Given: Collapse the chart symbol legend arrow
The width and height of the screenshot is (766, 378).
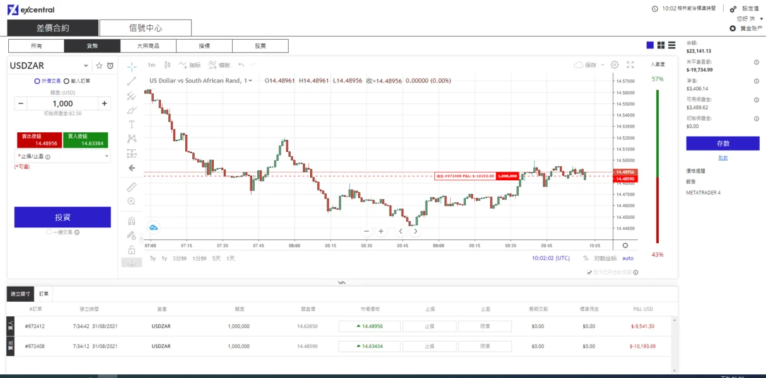Looking at the screenshot, I should [x=250, y=81].
